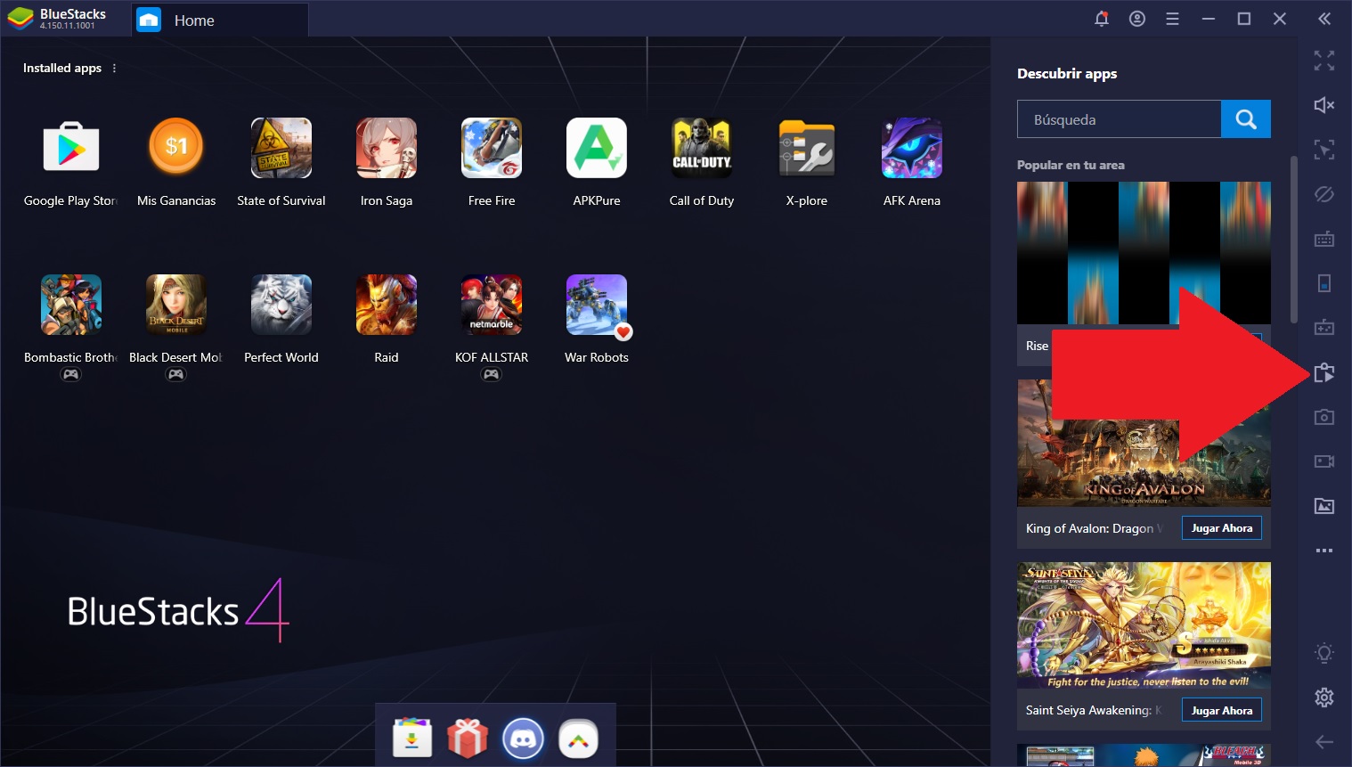The image size is (1352, 767).
Task: Launch Call of Duty game
Action: tap(702, 148)
